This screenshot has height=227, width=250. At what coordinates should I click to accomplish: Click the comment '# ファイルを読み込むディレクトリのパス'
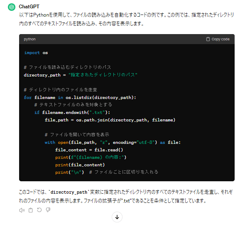click(x=67, y=67)
